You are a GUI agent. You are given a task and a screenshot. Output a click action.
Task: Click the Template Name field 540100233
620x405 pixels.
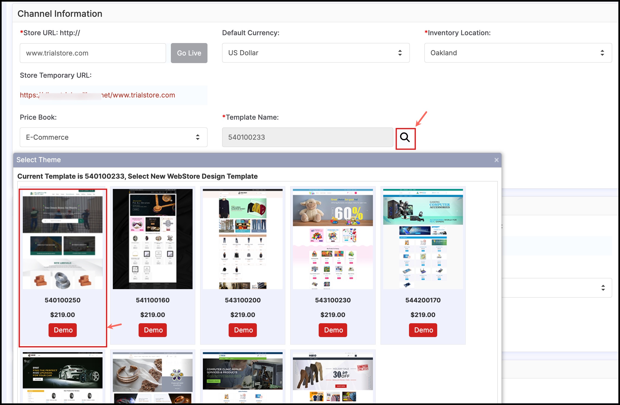pos(308,137)
